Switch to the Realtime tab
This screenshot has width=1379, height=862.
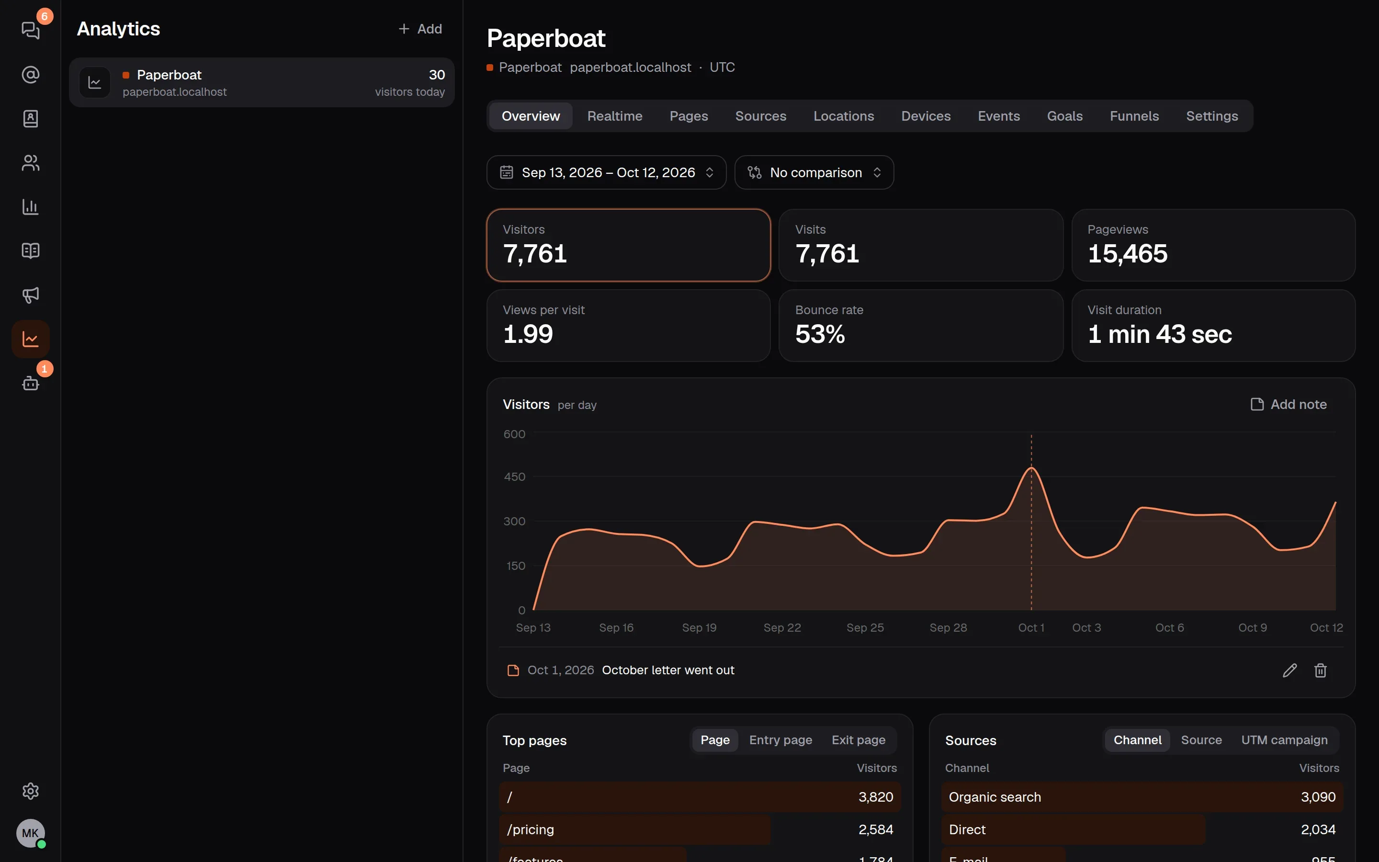(x=614, y=116)
